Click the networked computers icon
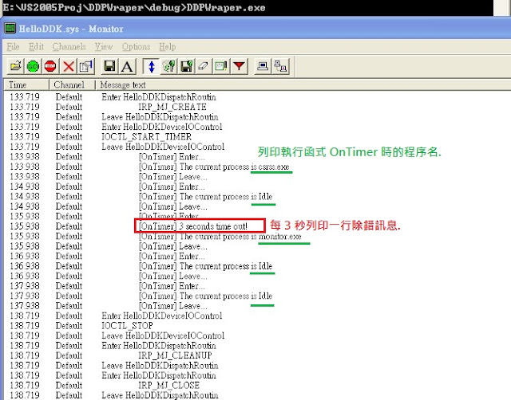 tap(280, 66)
